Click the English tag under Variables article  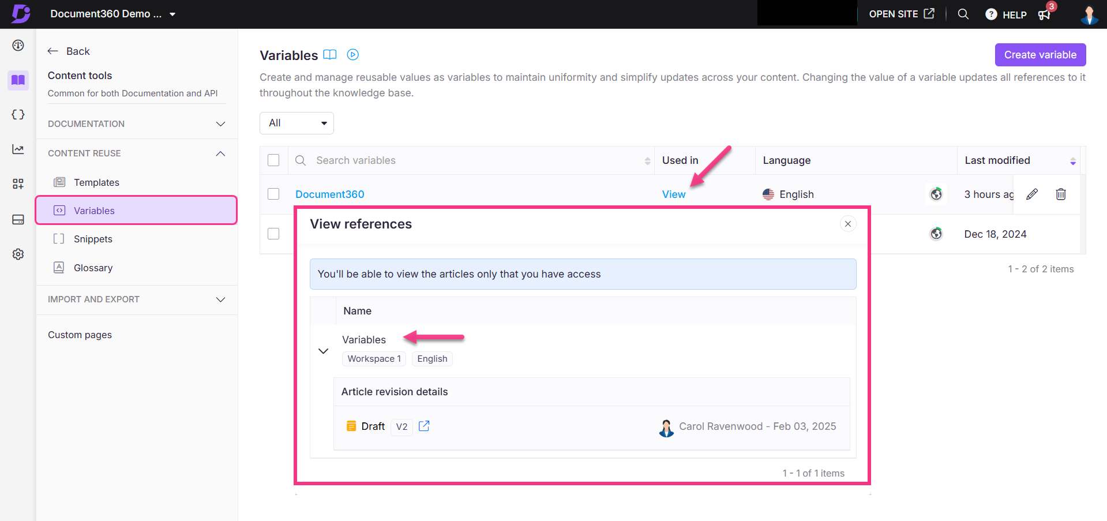[x=432, y=359]
